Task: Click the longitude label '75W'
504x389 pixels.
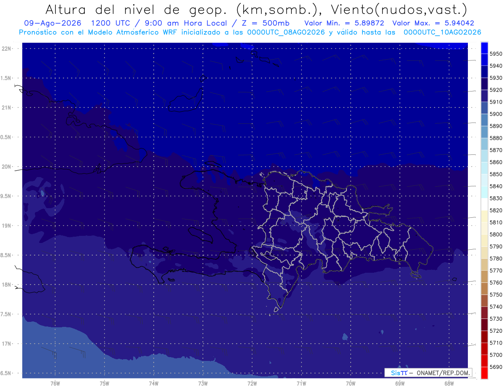Action: coord(105,383)
